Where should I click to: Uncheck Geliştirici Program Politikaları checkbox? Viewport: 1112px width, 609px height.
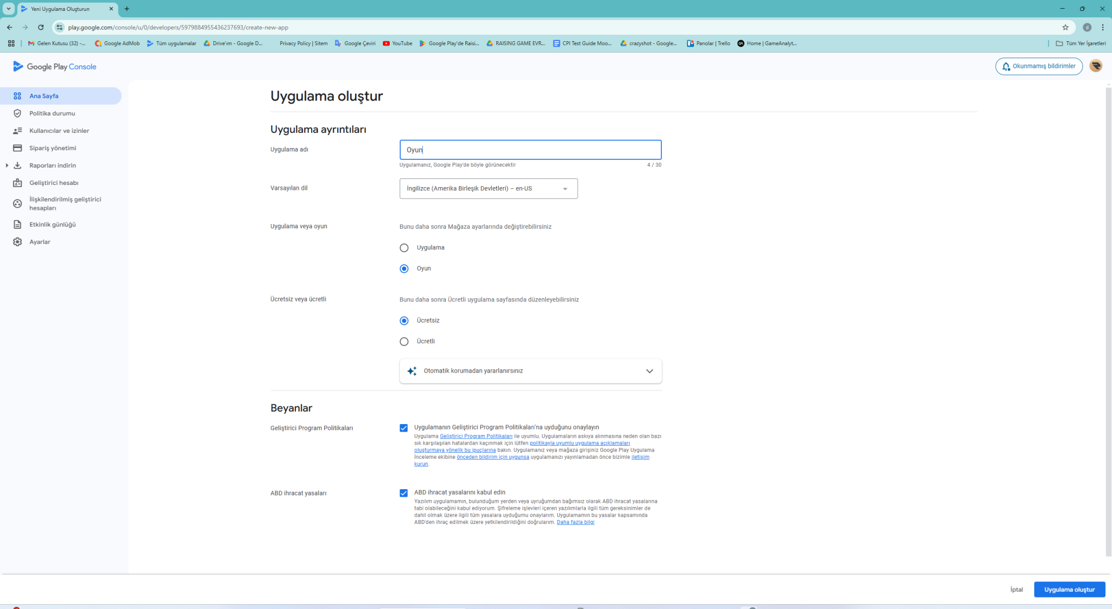coord(403,428)
